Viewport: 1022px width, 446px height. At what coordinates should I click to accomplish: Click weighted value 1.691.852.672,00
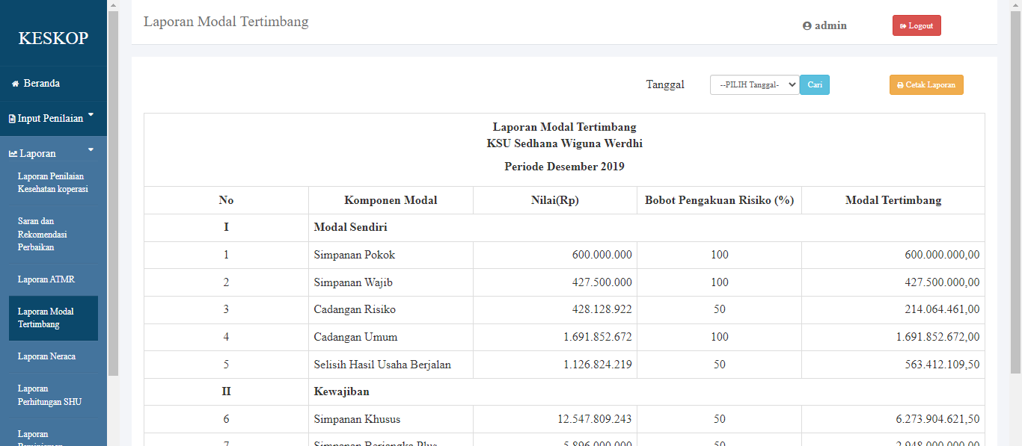coord(937,337)
